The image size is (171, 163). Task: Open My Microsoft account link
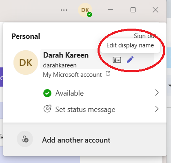72,75
